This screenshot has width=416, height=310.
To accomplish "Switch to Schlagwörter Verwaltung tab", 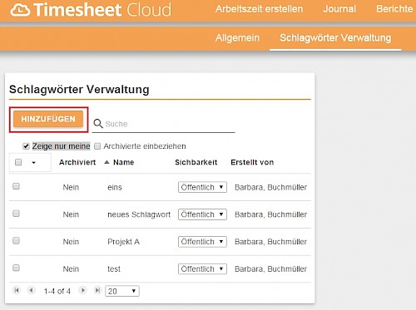I will click(335, 38).
